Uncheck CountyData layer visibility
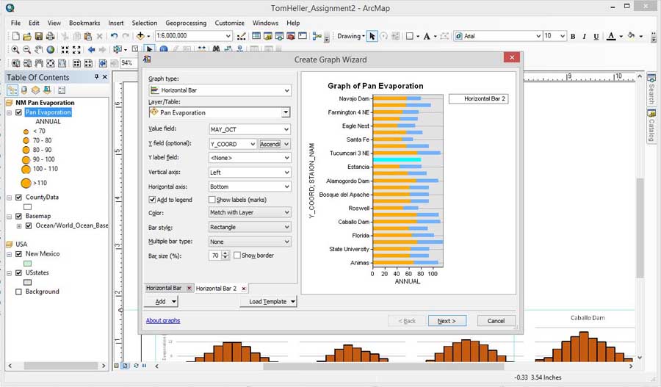The height and width of the screenshot is (387, 661). (18, 198)
